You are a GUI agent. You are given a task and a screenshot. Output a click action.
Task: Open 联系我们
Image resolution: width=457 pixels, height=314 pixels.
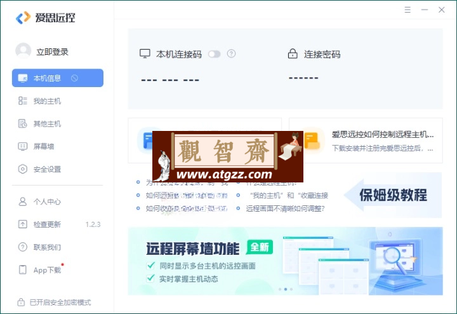(47, 247)
